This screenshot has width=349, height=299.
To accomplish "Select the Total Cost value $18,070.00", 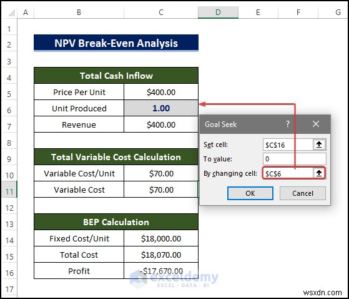I will [x=161, y=255].
